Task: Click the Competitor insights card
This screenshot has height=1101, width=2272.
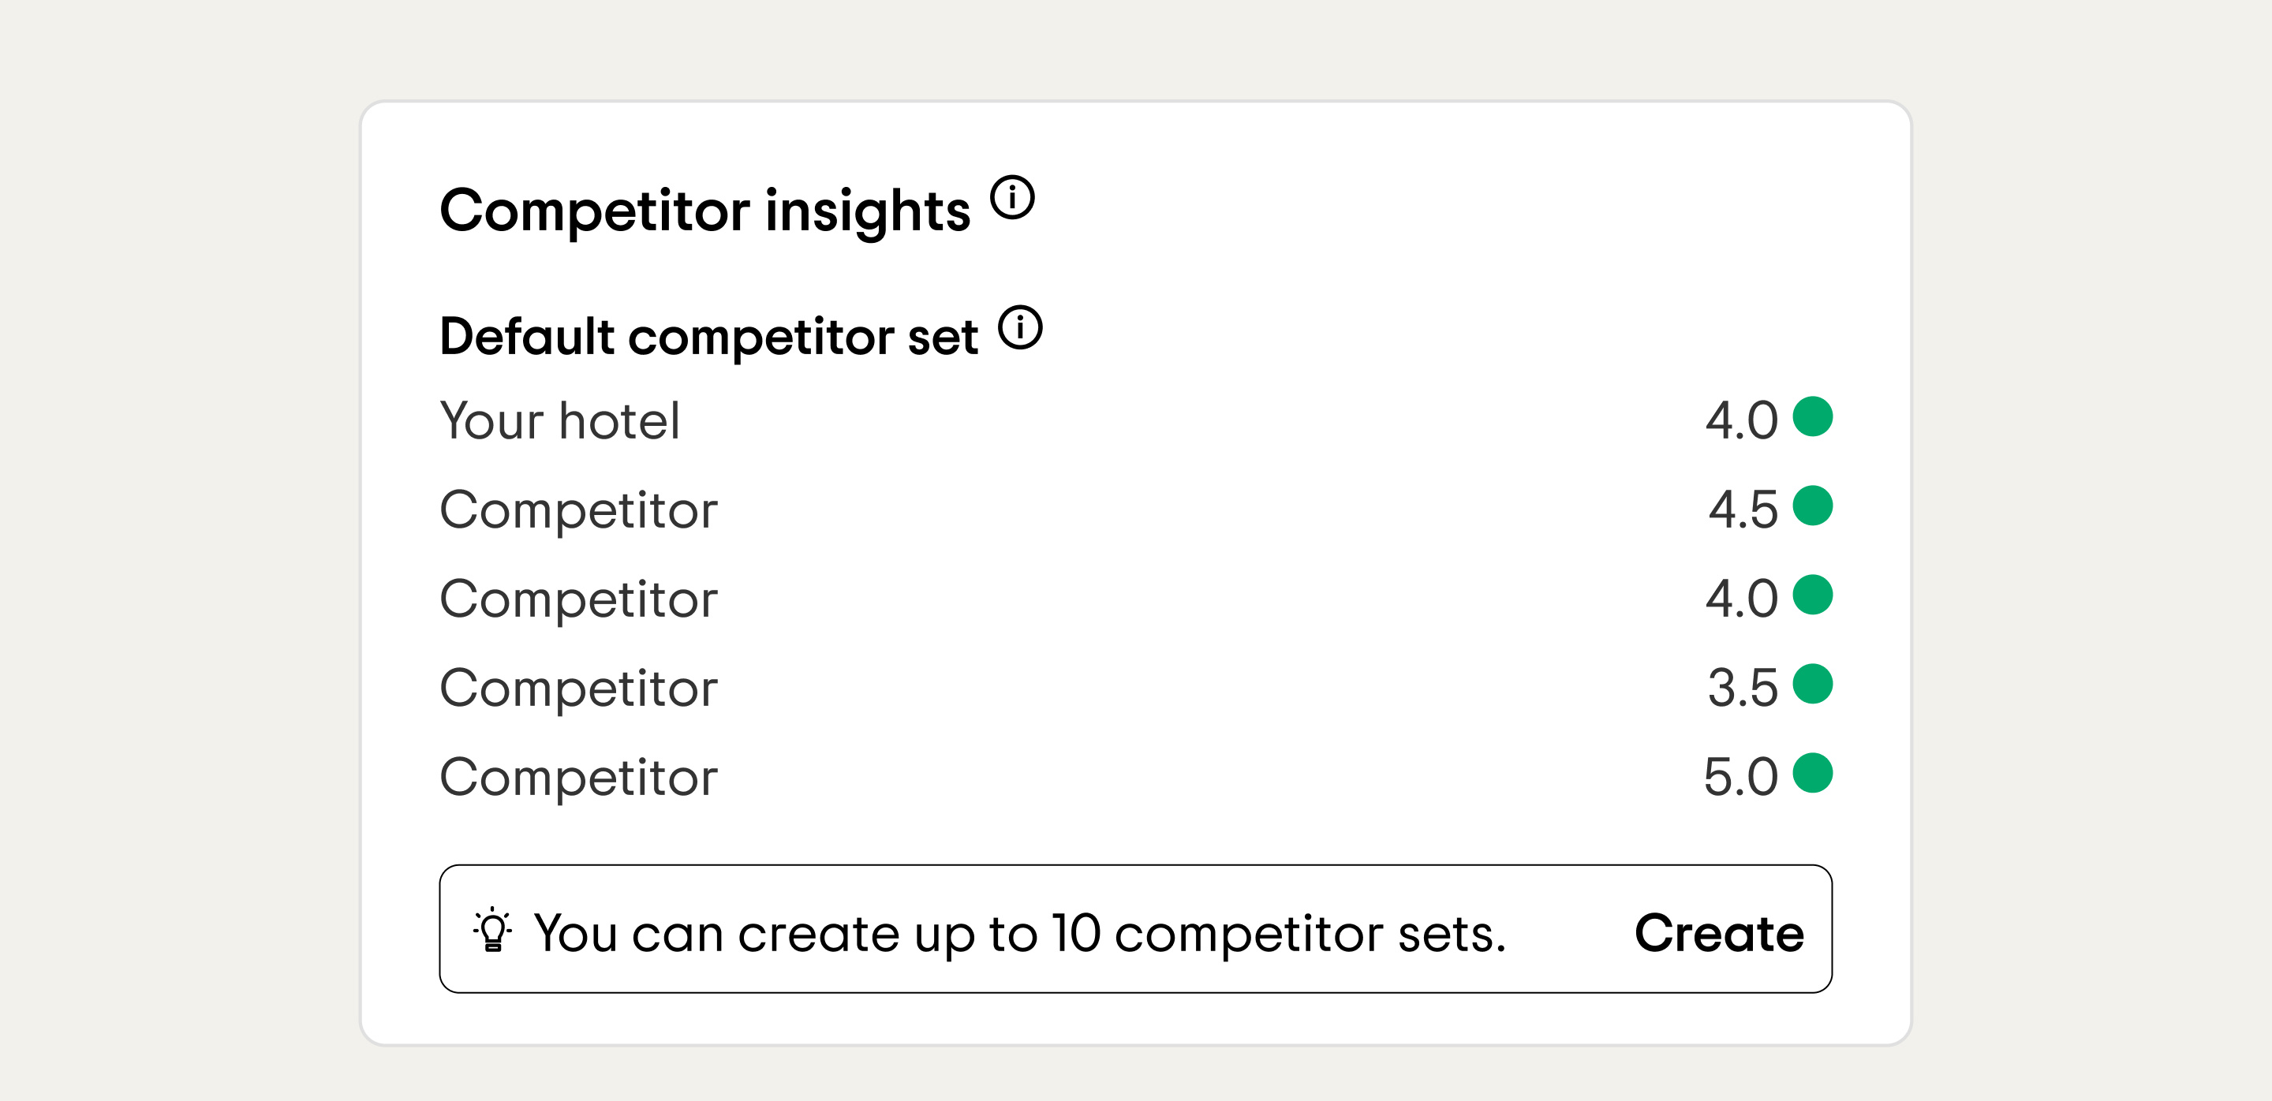Action: point(1136,573)
